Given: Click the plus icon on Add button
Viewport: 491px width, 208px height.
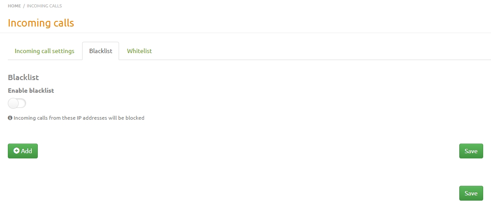Looking at the screenshot, I should tap(17, 151).
